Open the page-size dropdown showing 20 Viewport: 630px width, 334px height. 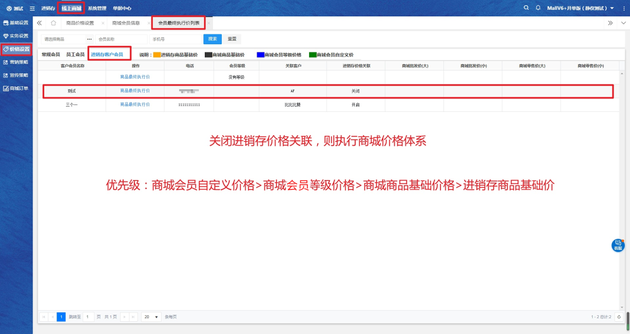[152, 317]
